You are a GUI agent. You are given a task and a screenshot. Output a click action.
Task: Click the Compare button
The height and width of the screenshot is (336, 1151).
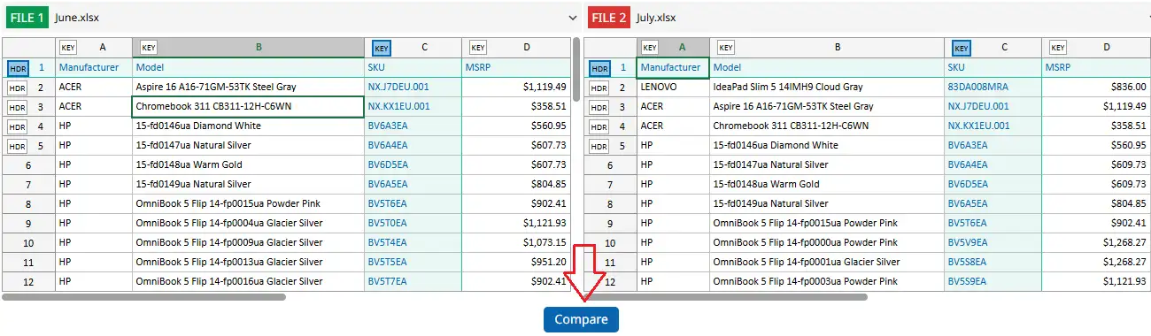coord(581,319)
